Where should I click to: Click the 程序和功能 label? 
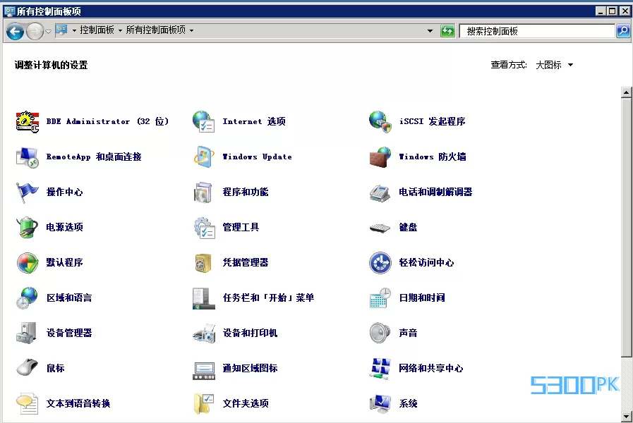[246, 192]
